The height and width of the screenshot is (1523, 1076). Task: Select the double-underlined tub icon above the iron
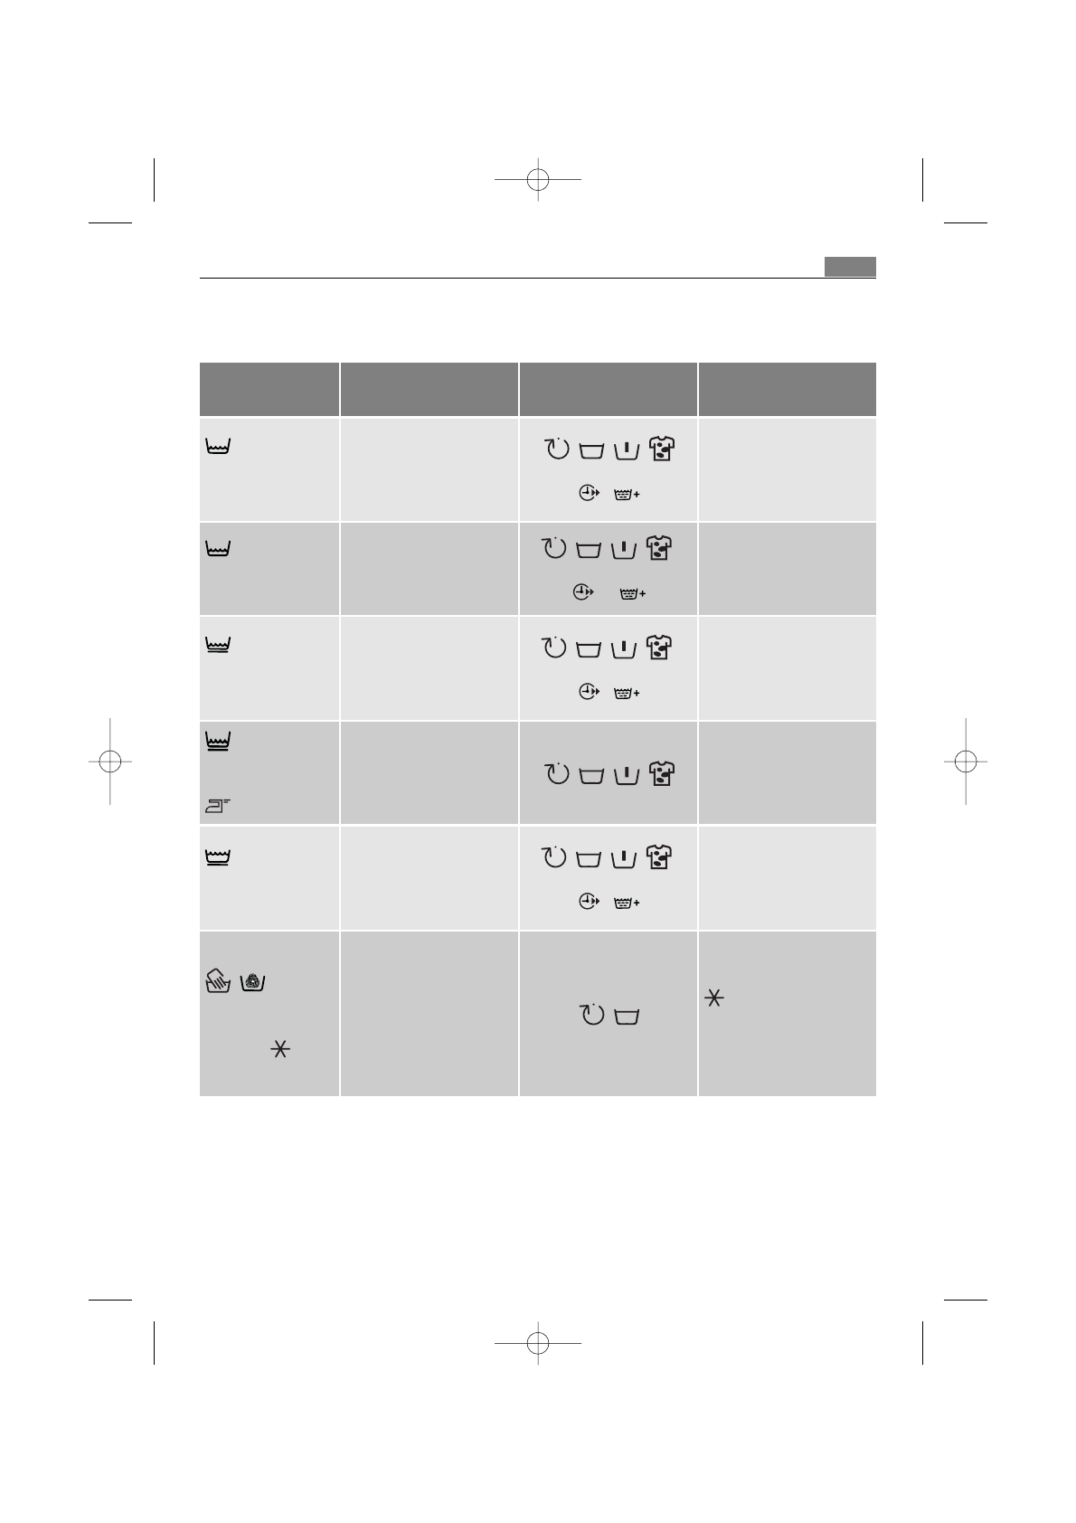[218, 743]
